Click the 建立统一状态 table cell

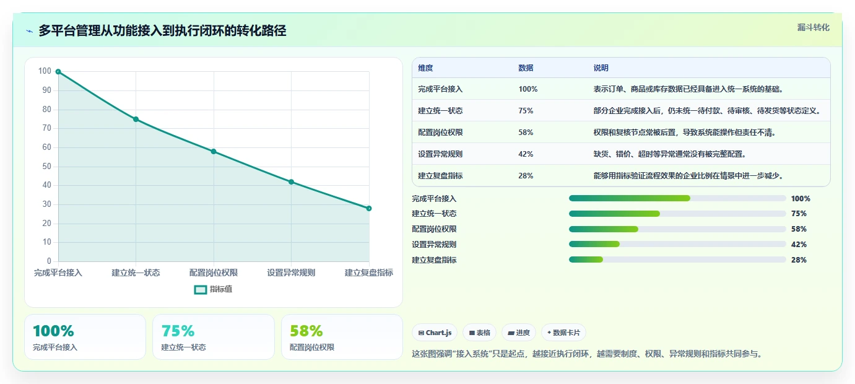(440, 111)
